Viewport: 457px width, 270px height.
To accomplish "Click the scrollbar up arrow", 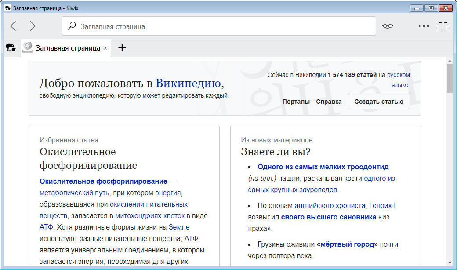I will [x=450, y=60].
